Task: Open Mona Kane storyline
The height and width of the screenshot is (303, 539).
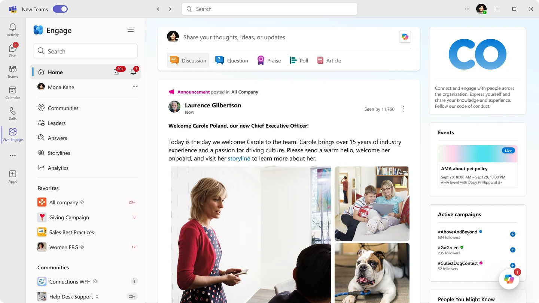Action: click(61, 87)
